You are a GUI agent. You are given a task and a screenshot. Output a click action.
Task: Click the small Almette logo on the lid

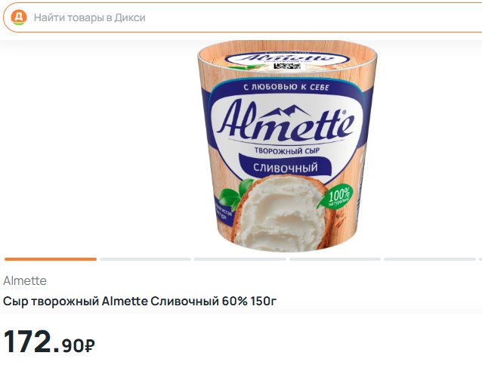286,57
